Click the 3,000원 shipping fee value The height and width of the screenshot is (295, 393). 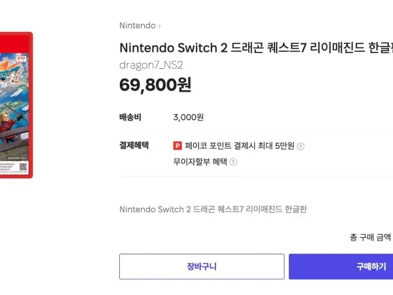[x=189, y=117]
